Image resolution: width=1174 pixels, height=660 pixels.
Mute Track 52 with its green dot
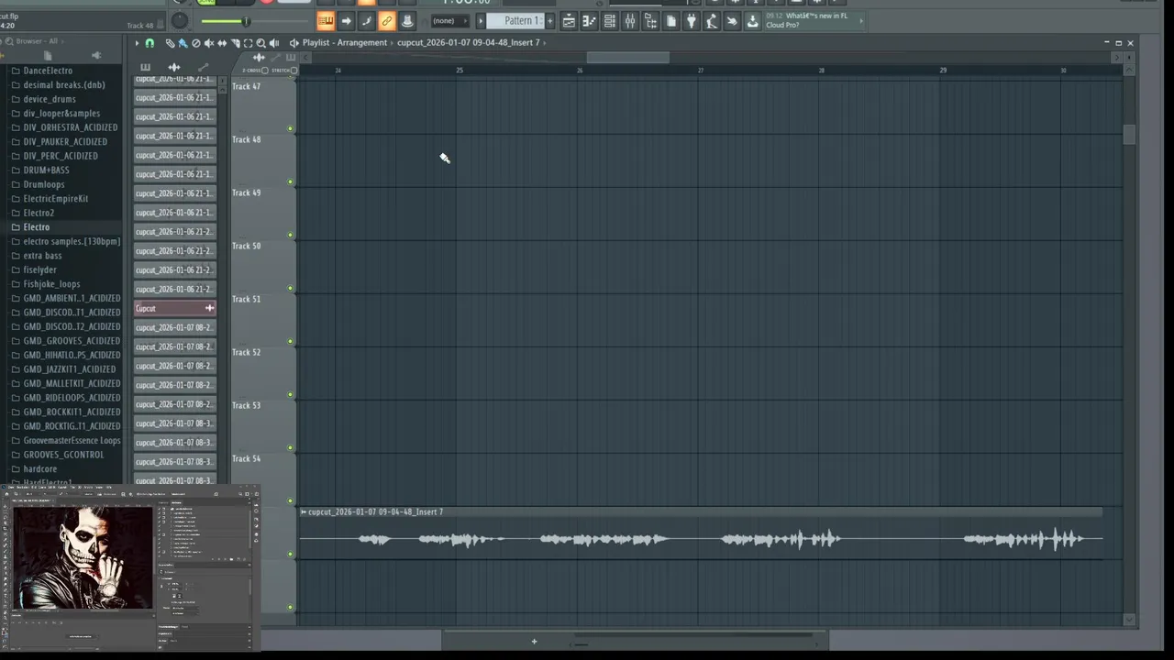[x=291, y=394]
